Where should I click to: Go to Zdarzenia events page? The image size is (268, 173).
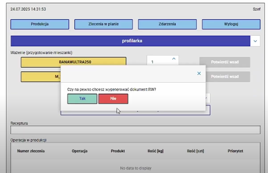pyautogui.click(x=167, y=24)
